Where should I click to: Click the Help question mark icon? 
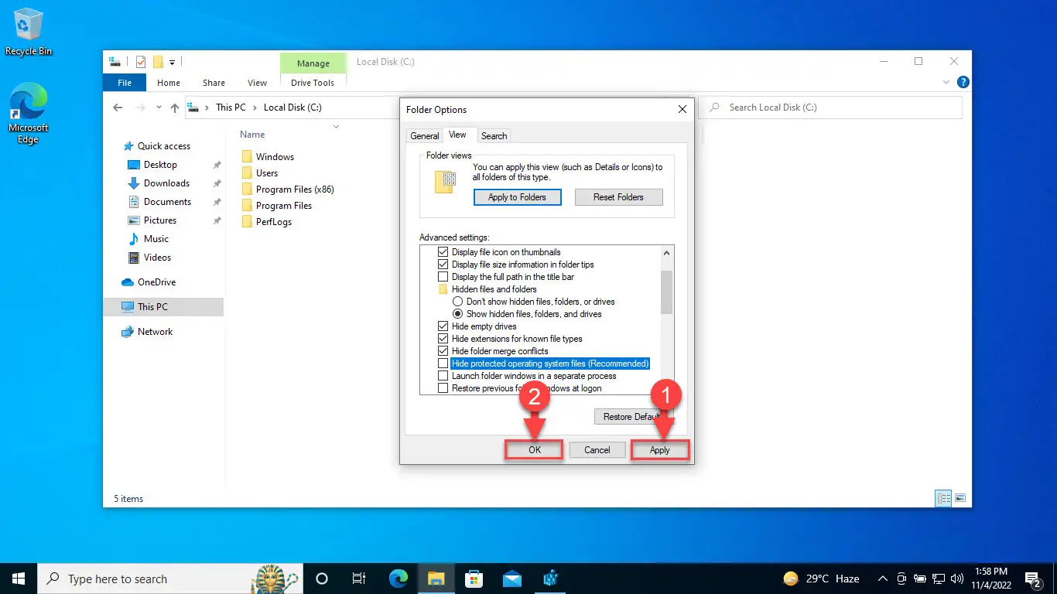pyautogui.click(x=963, y=82)
